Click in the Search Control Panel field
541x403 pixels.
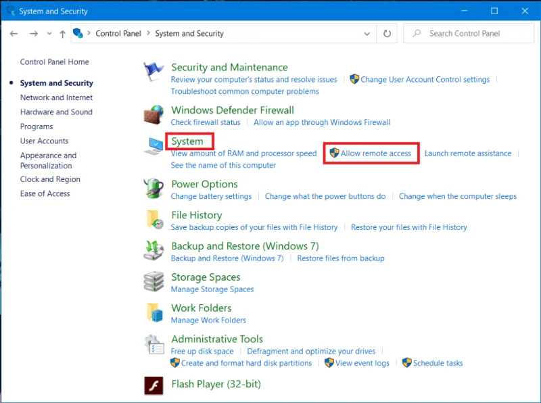coord(469,33)
